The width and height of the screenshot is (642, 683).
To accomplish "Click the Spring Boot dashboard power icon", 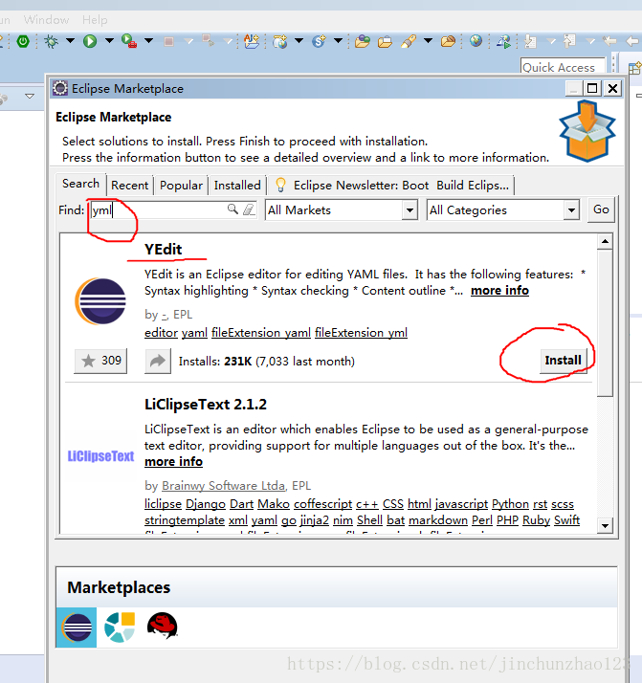I will tap(23, 41).
